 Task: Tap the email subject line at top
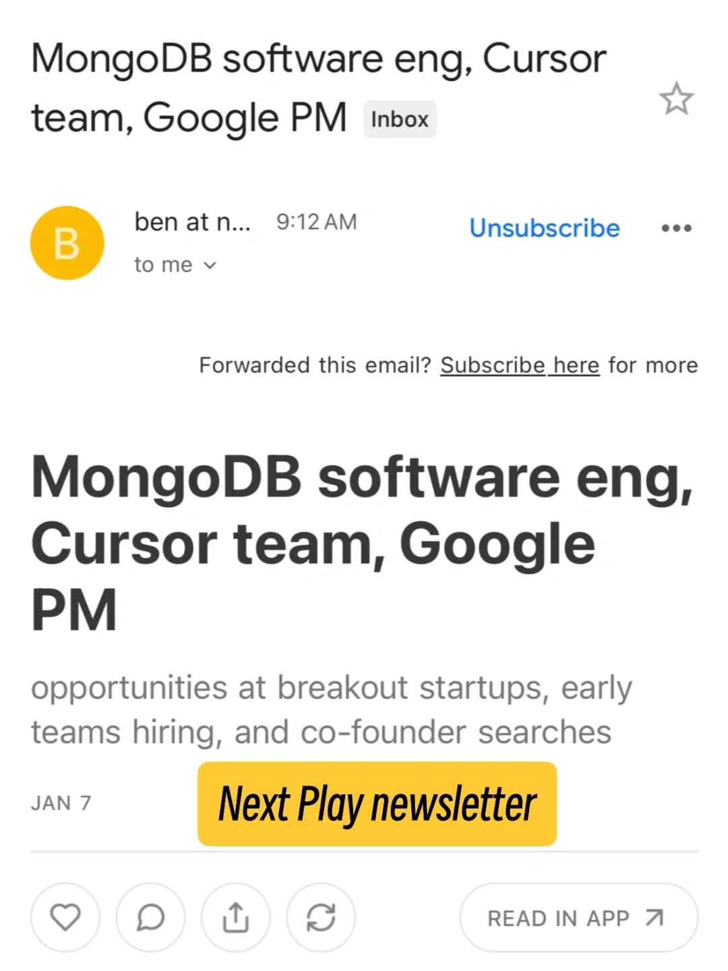(318, 88)
